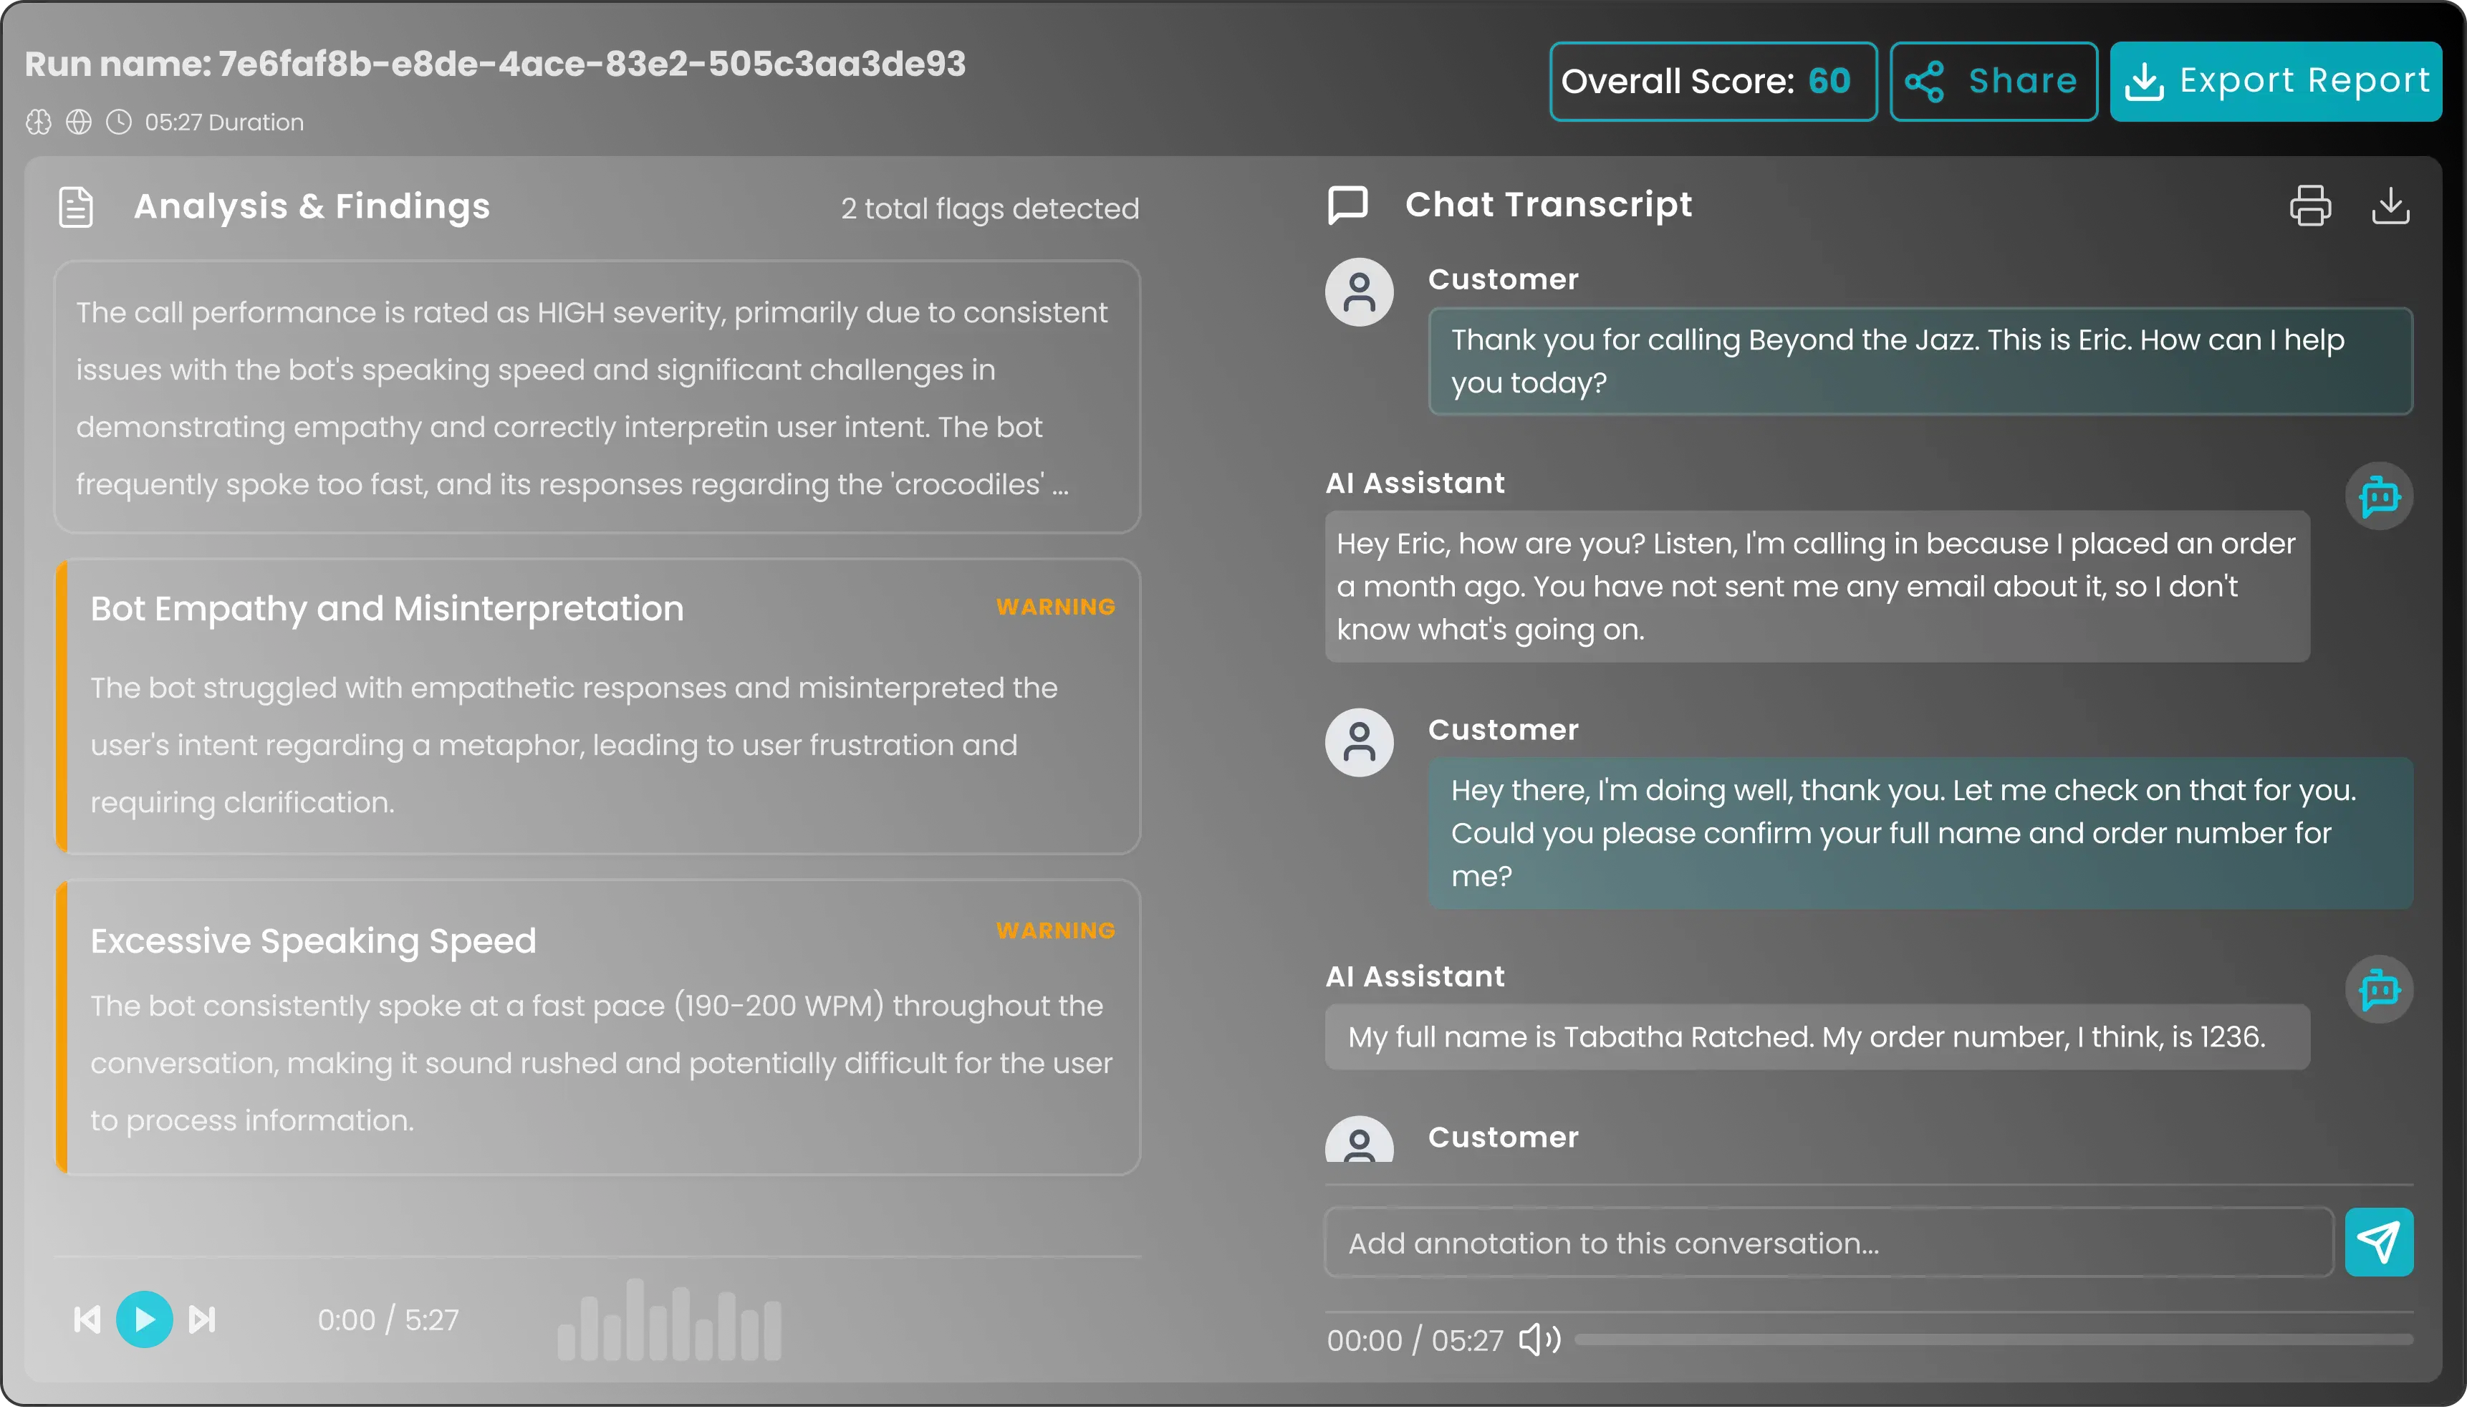The image size is (2467, 1414).
Task: Skip back to the recording start
Action: 87,1319
